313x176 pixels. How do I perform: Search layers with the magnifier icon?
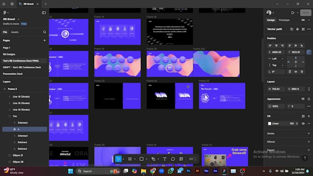[x=45, y=32]
